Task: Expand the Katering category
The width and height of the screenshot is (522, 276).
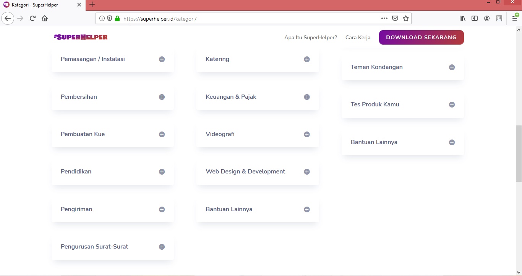Action: coord(306,59)
